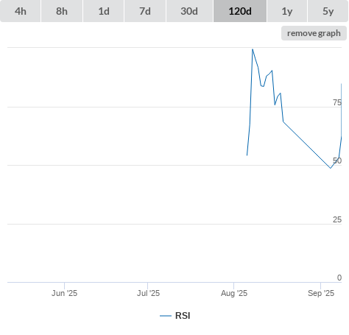Viewport: 349px width, 335px height.
Task: Click the remove graph button
Action: coord(314,33)
